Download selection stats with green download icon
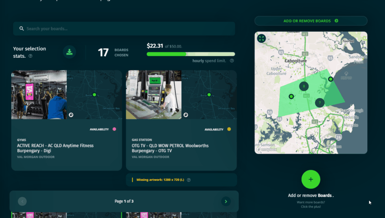Screen dimensions: 385x218 pos(69,52)
